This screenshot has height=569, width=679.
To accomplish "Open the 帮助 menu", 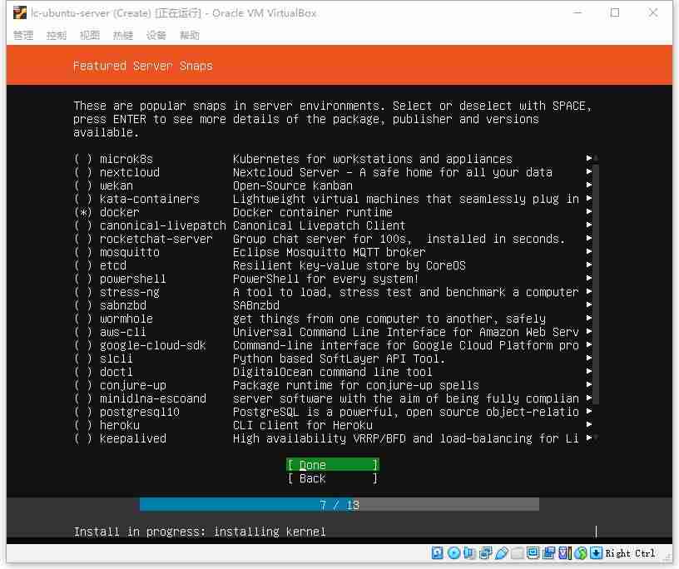I will pos(189,35).
